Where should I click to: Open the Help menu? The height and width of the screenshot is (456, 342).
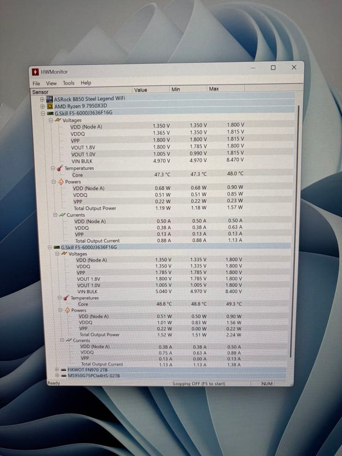[x=86, y=83]
